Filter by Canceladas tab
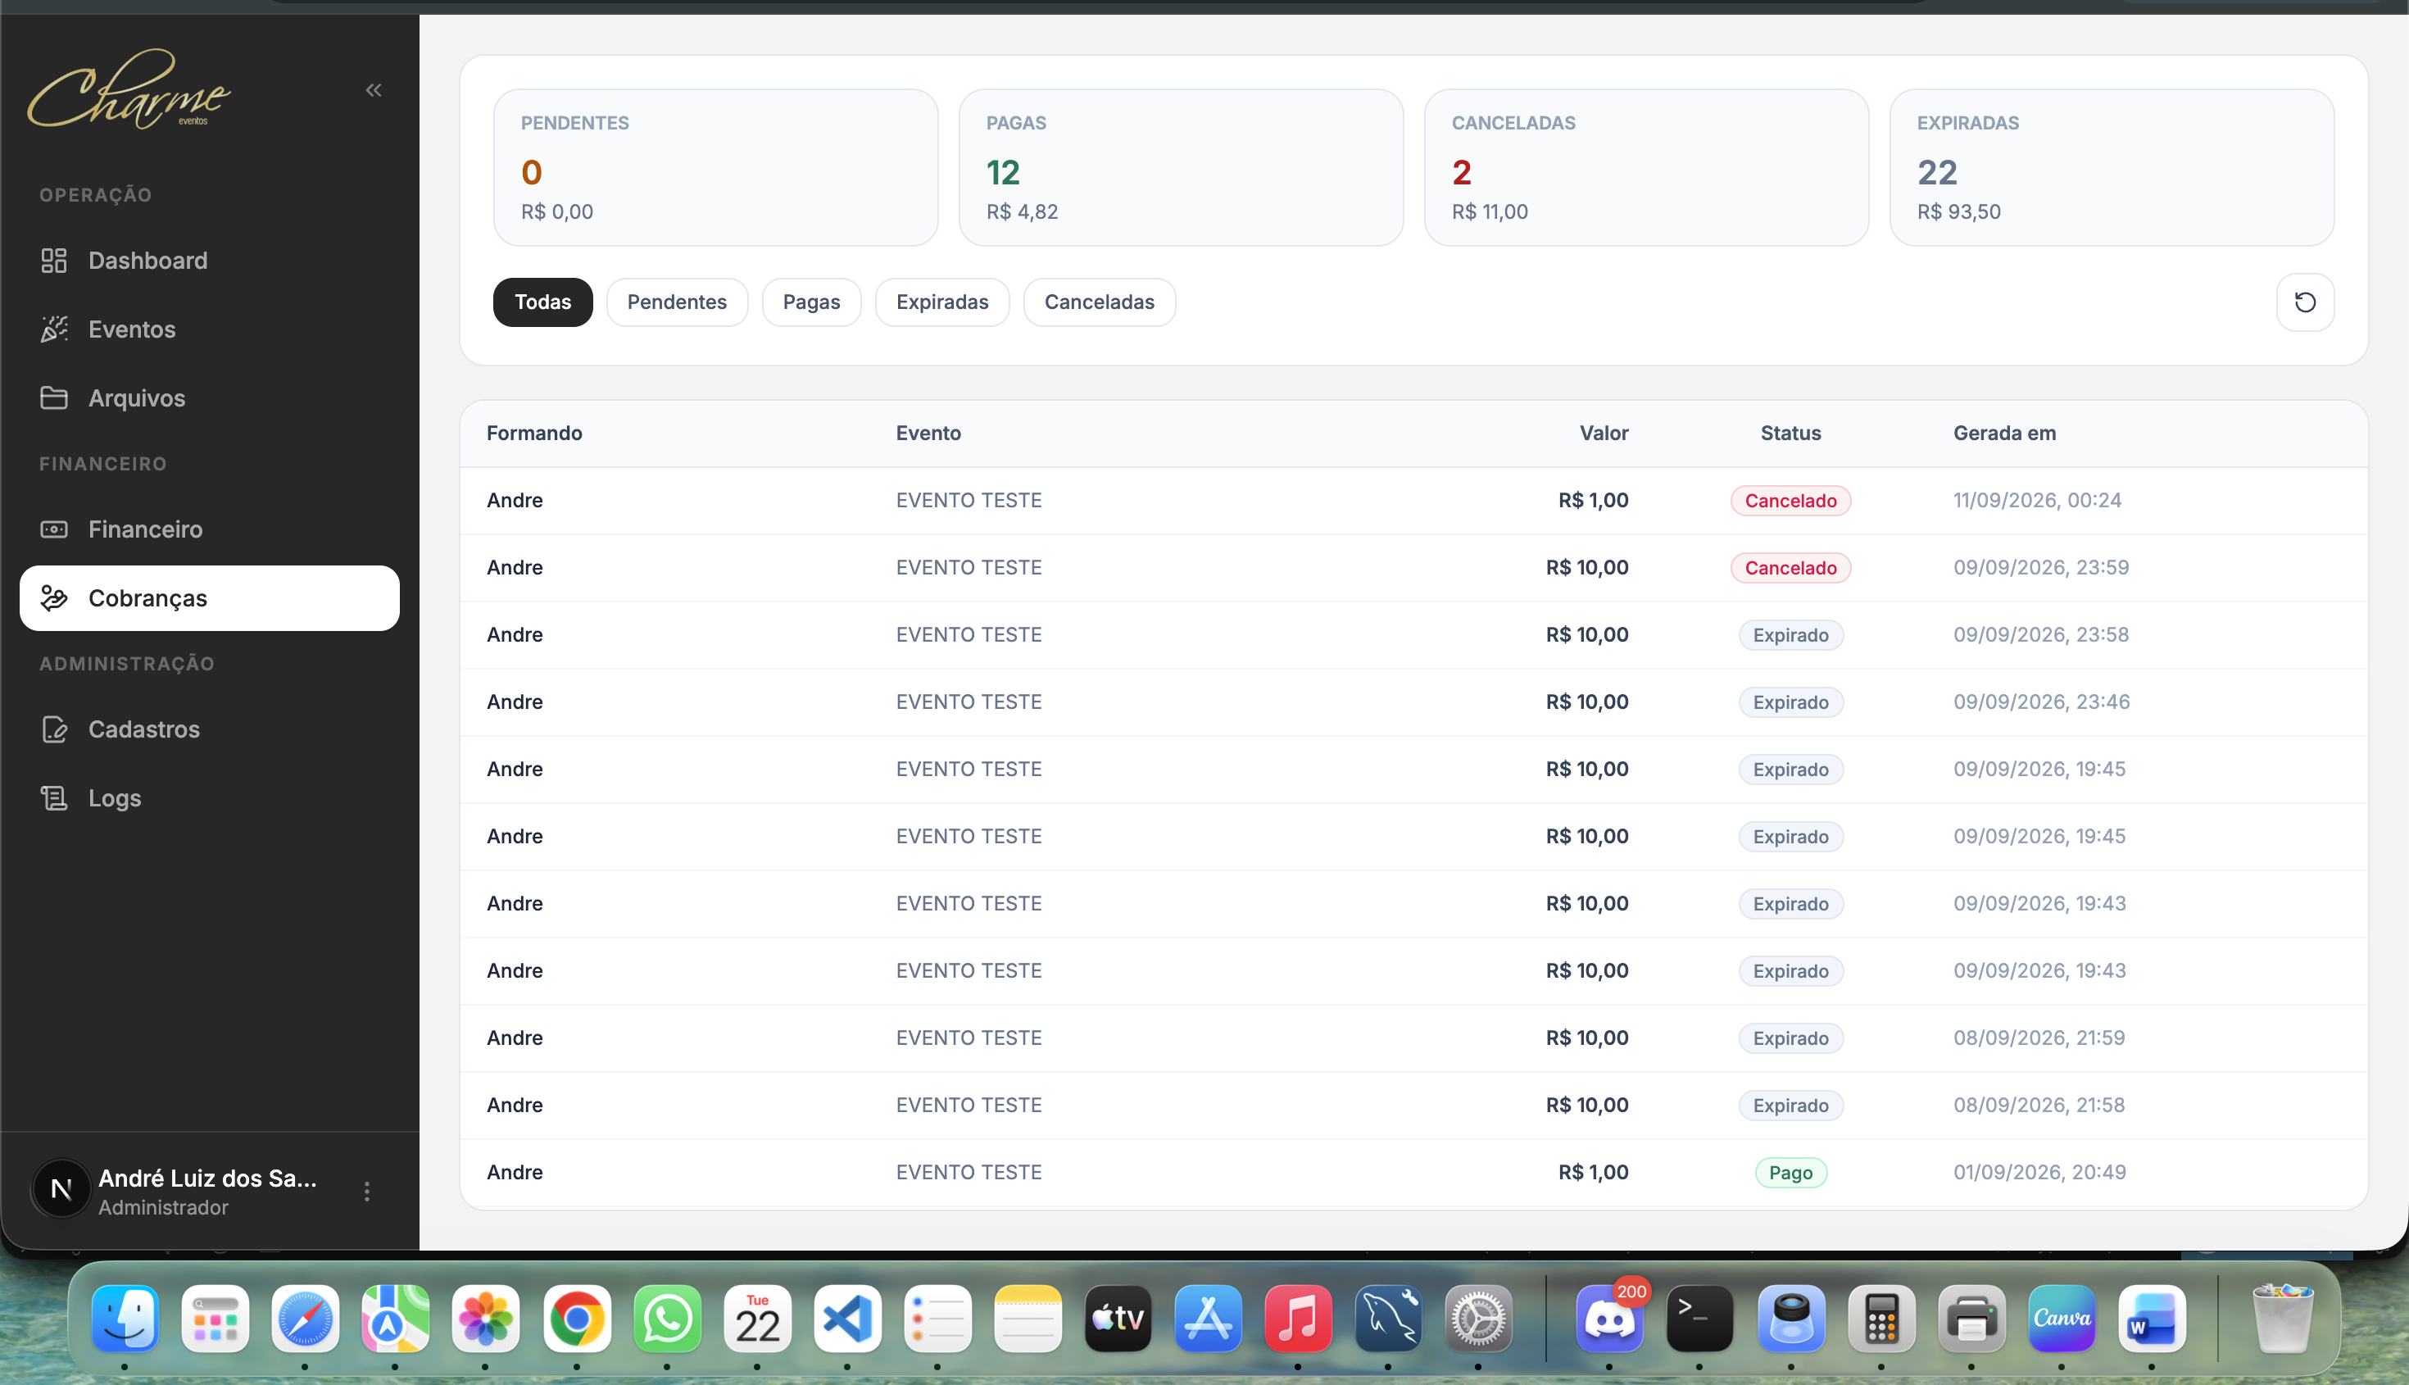 click(1099, 302)
